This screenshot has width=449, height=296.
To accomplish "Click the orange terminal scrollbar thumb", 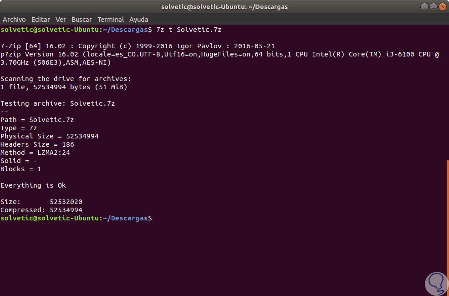I will [x=447, y=228].
